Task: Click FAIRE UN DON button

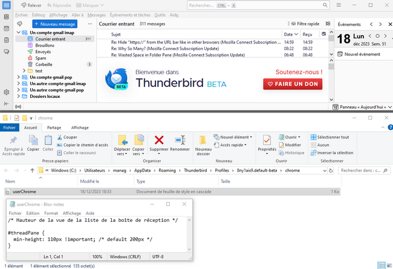Action: [293, 84]
